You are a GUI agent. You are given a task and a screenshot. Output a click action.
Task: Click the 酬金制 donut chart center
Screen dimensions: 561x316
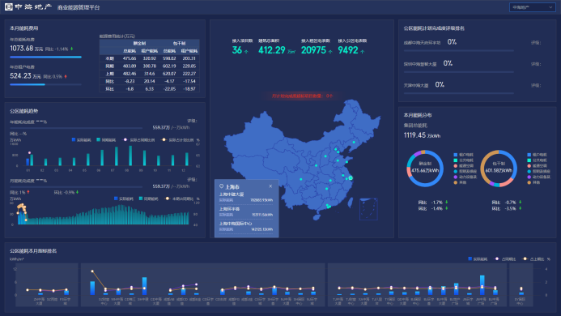click(x=425, y=169)
